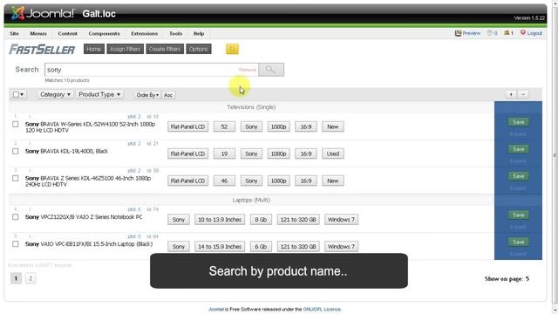Open the 52 size filter value

click(224, 126)
